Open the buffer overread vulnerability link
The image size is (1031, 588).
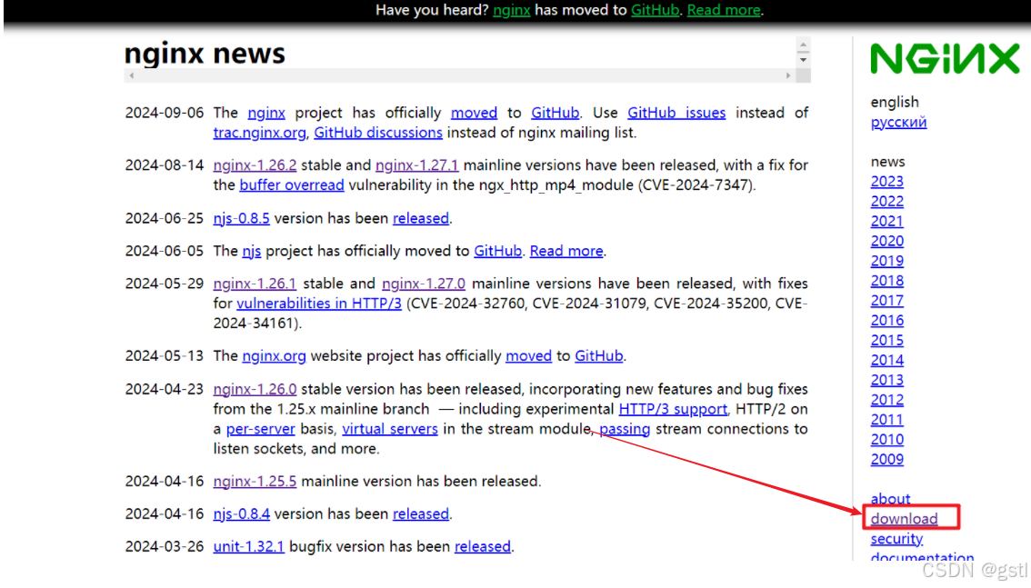(291, 184)
